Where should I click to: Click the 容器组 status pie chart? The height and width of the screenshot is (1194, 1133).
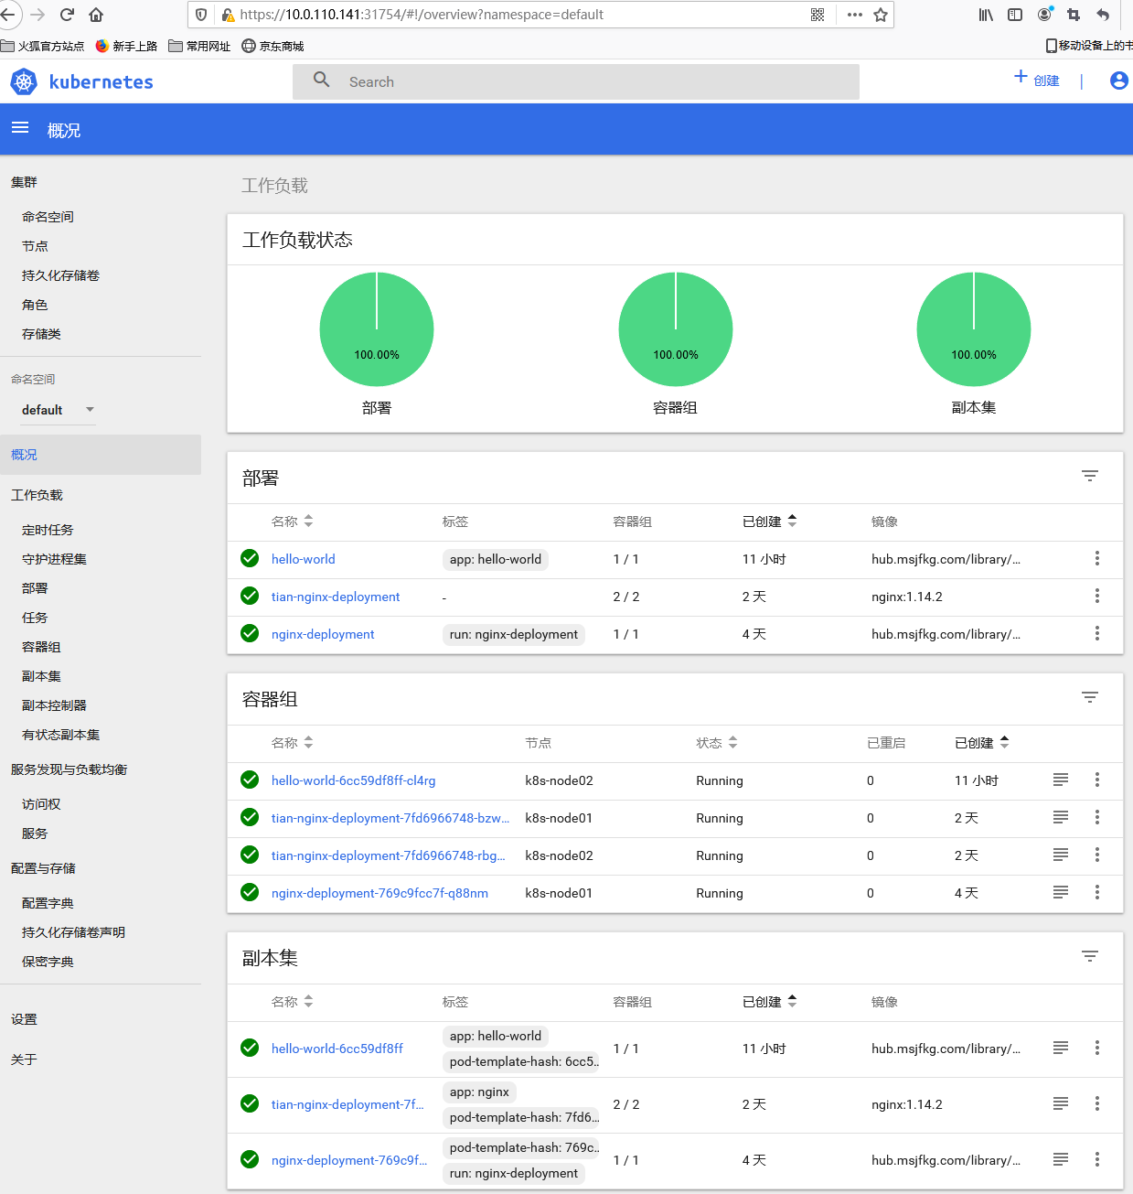pyautogui.click(x=676, y=329)
